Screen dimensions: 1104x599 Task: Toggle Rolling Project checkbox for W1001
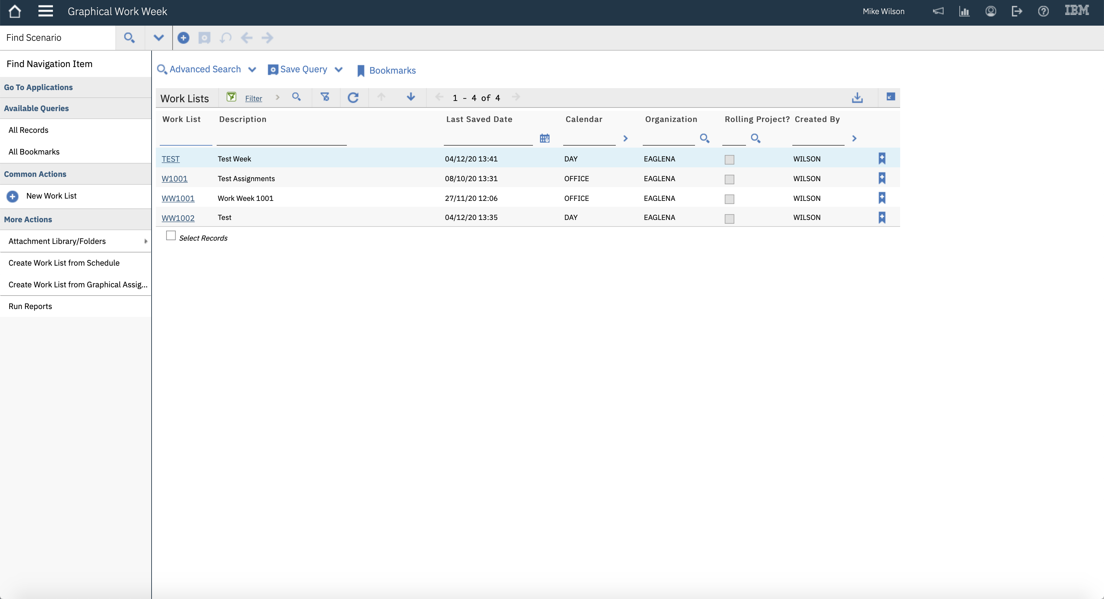pyautogui.click(x=729, y=179)
